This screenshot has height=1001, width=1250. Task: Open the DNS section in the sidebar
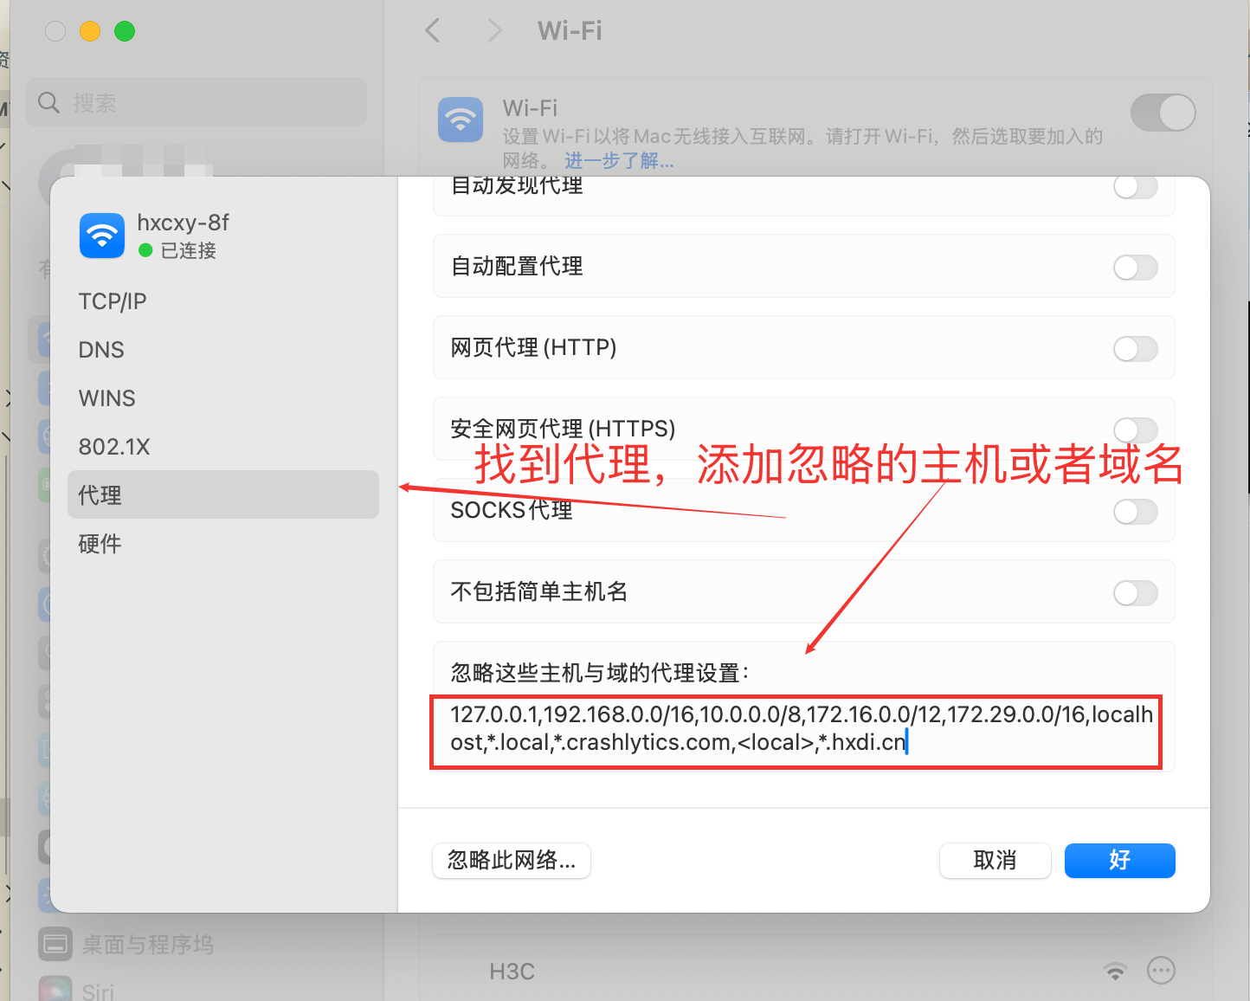(101, 350)
